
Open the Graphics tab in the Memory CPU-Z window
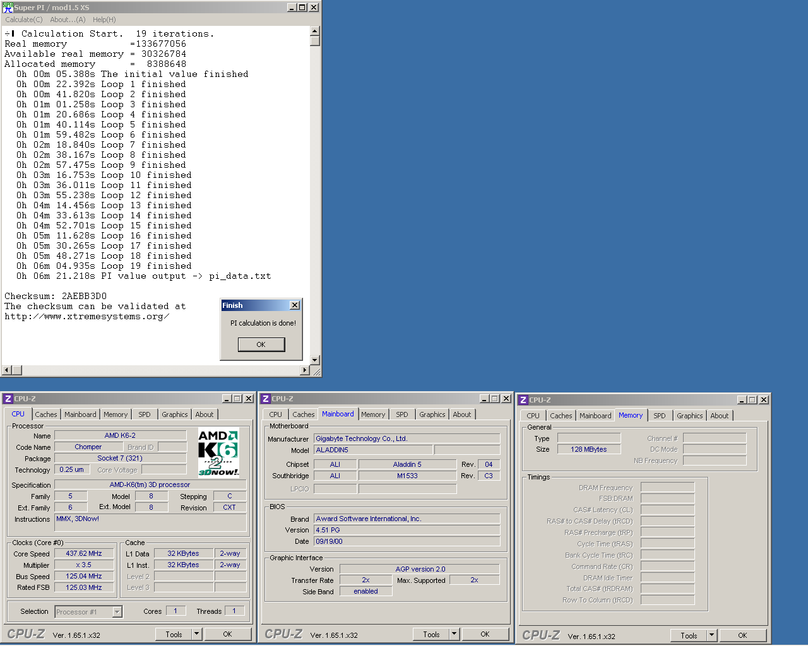point(690,416)
